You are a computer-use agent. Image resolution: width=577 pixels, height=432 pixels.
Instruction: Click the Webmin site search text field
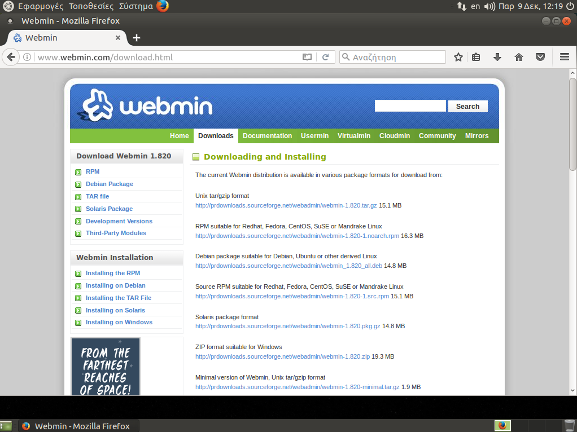pos(410,106)
